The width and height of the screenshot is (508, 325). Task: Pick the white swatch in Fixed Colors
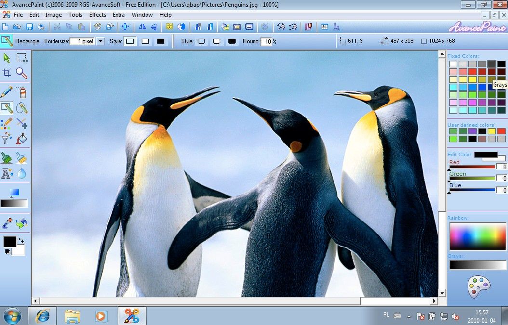point(453,64)
